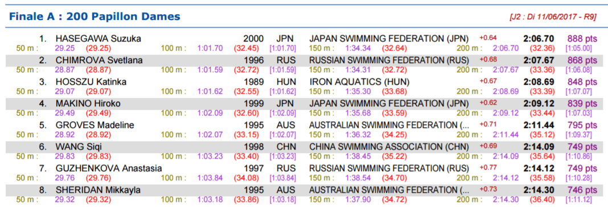This screenshot has width=608, height=207.
Task: Select swimmer name SHERIDAN Mikkayla
Action: [x=98, y=191]
